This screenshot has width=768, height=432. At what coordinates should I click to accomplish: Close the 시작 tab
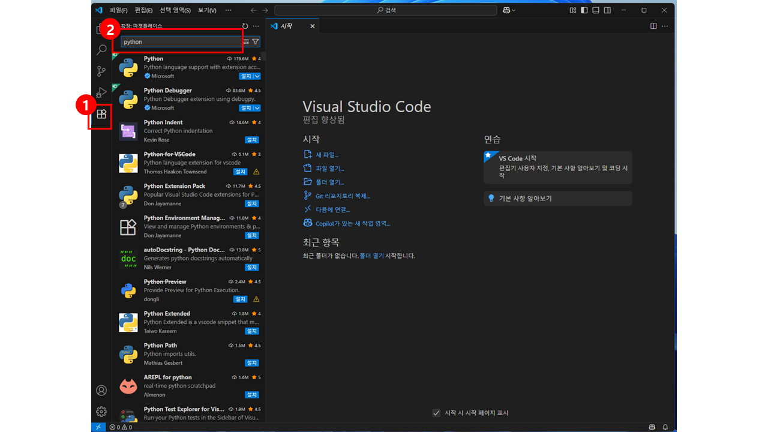pos(312,26)
